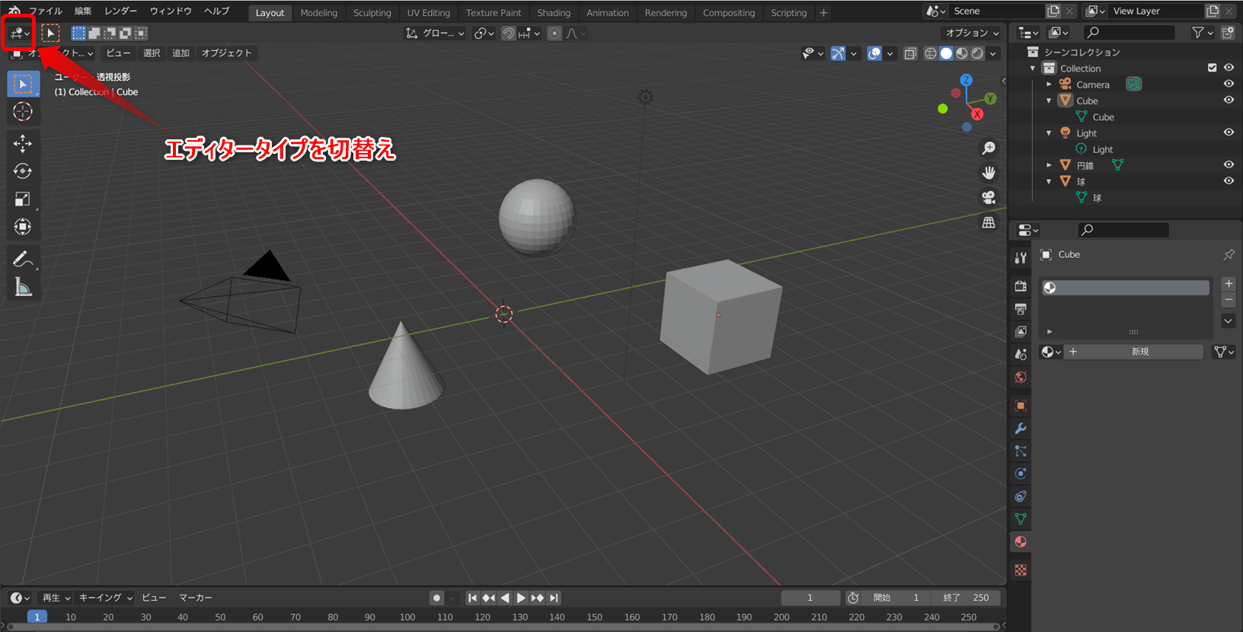This screenshot has height=632, width=1243.
Task: Switch to solid viewport shading
Action: pyautogui.click(x=946, y=53)
